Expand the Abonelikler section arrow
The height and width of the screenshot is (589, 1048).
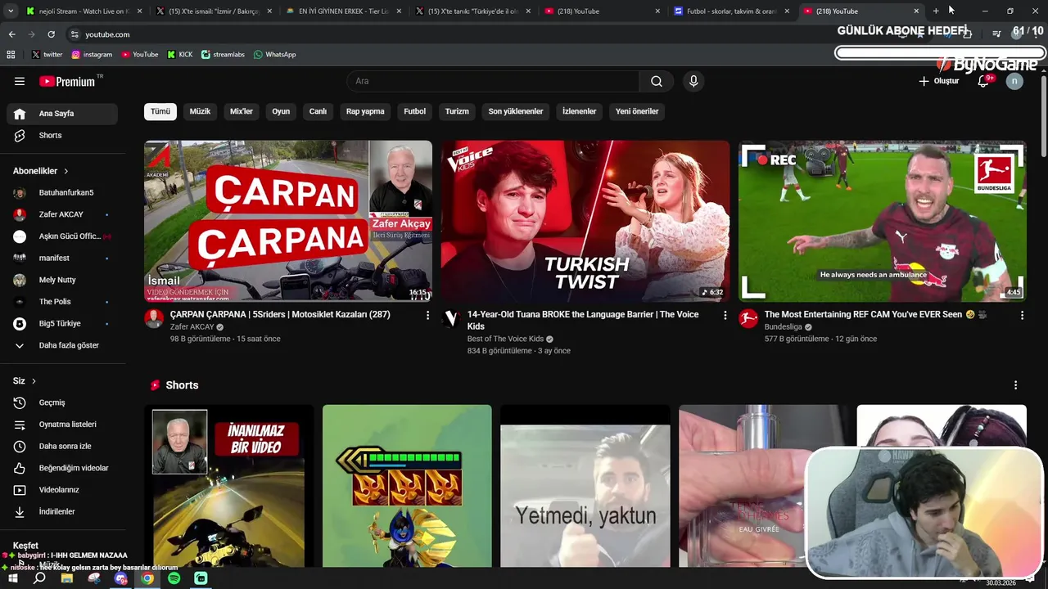pyautogui.click(x=66, y=171)
